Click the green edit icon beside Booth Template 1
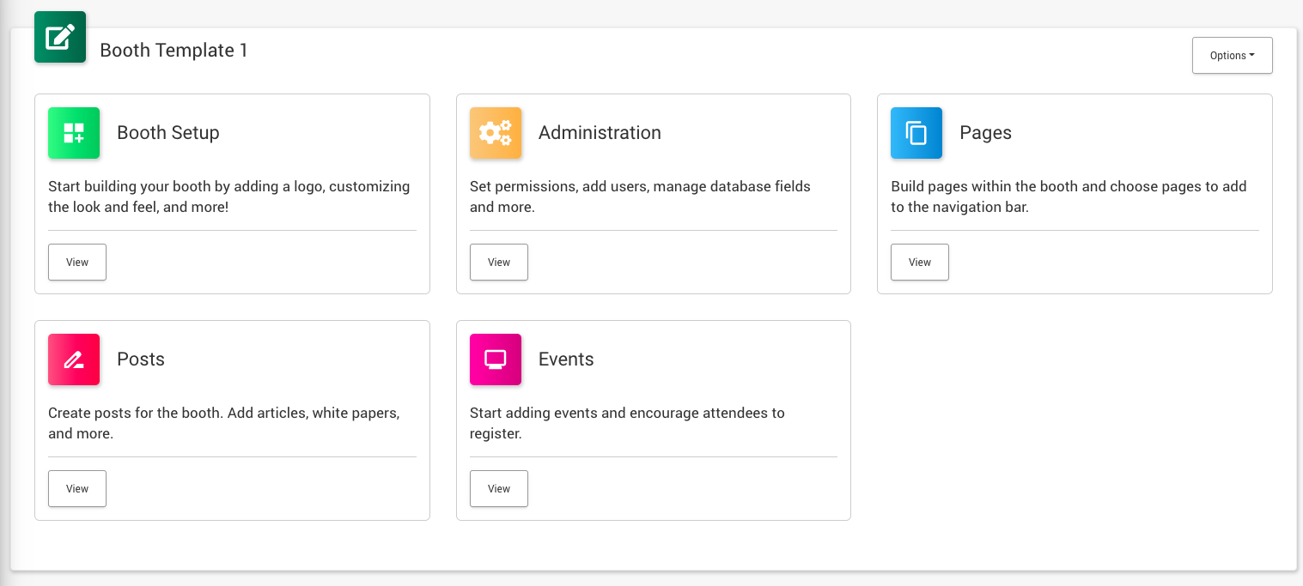 click(60, 37)
